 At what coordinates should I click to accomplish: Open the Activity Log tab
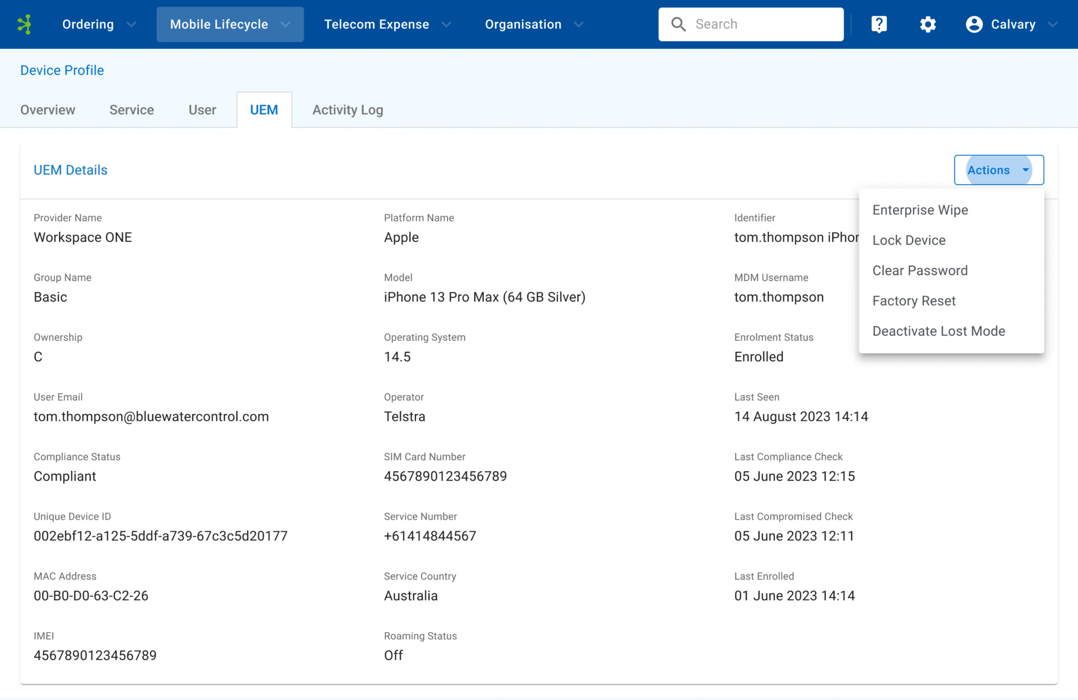(347, 110)
